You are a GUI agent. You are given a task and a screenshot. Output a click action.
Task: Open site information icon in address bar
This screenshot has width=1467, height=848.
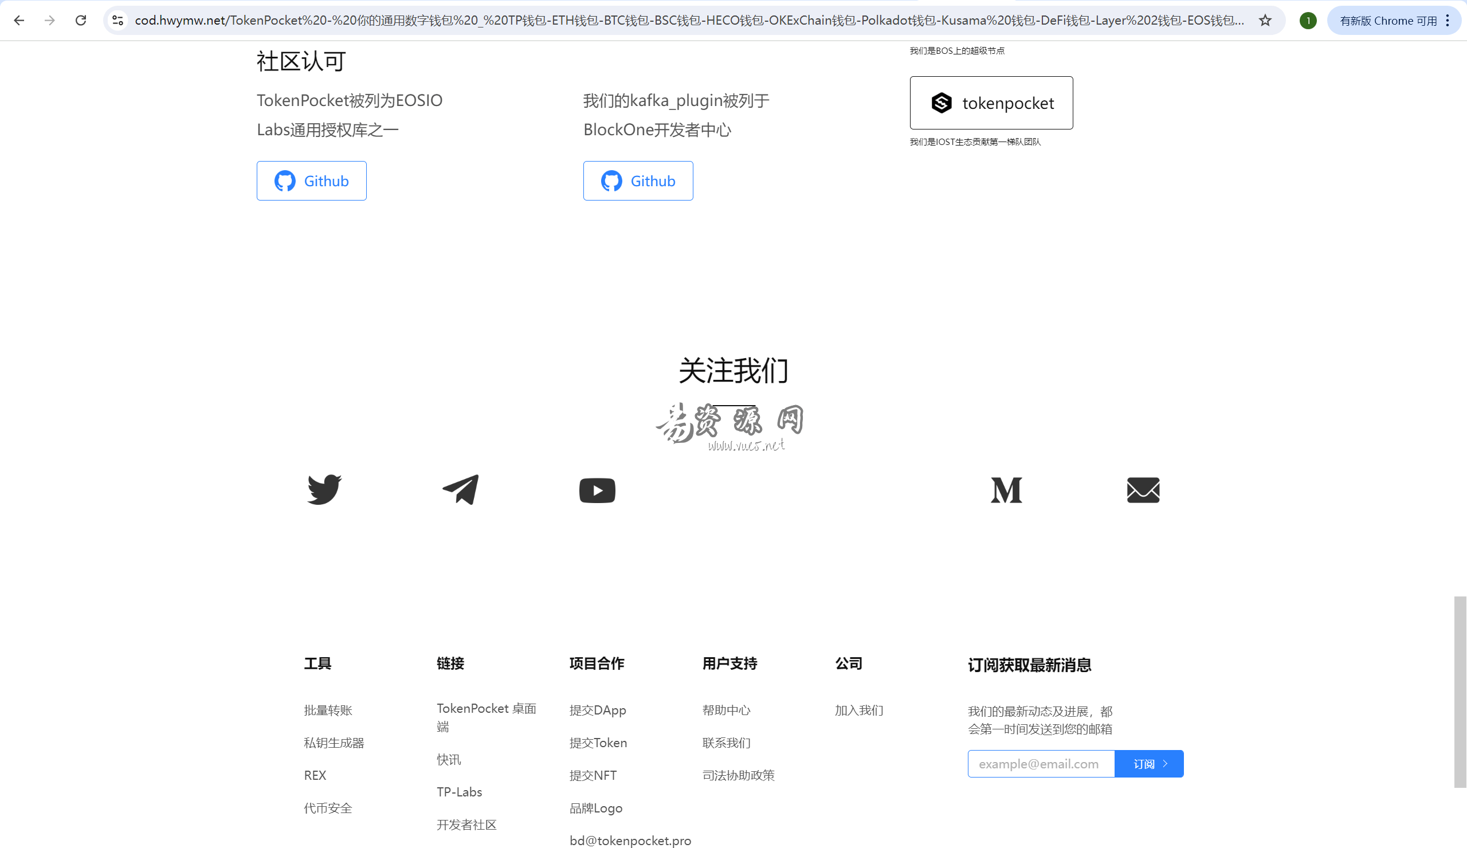(117, 21)
